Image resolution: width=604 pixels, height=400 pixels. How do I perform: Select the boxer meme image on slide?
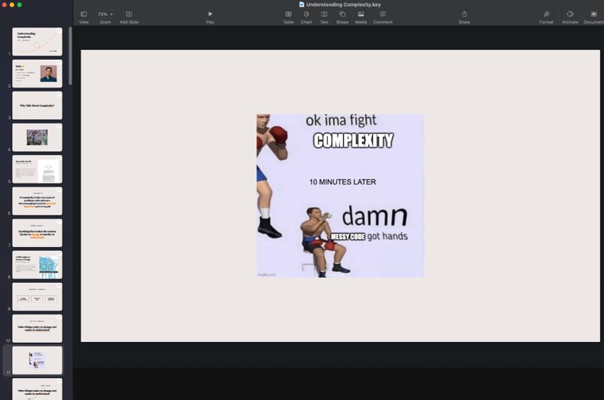341,196
